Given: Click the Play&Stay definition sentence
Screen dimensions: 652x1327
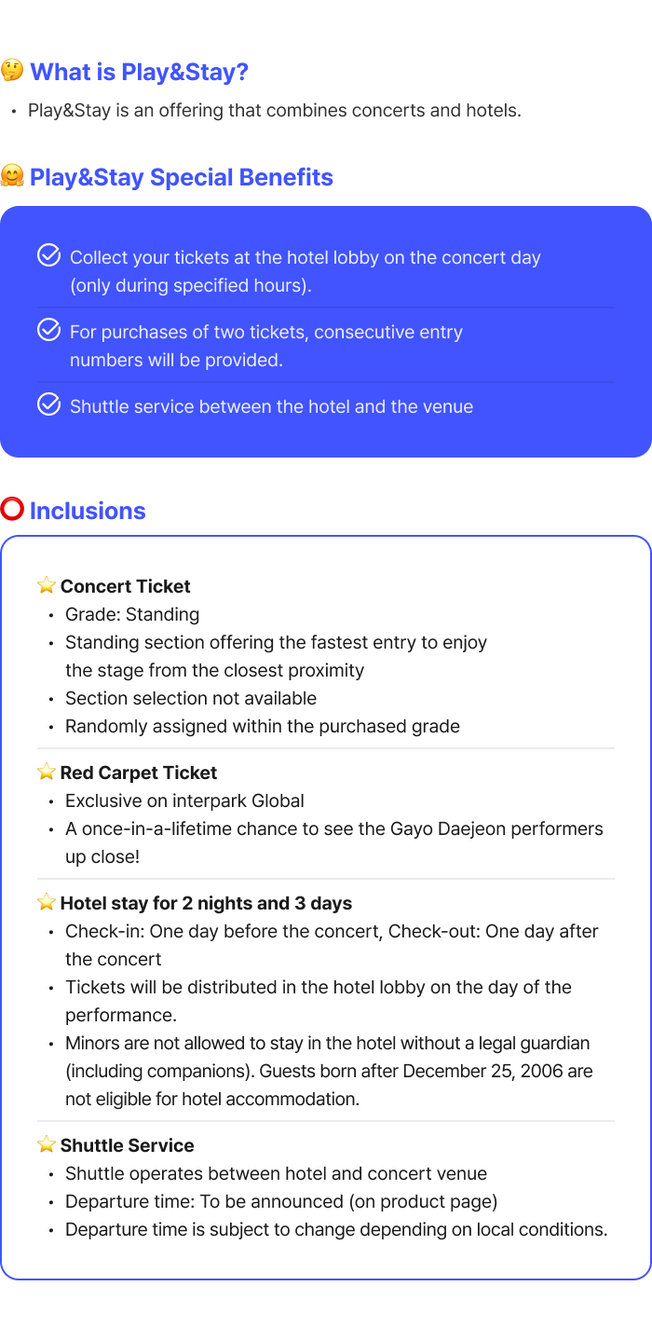Looking at the screenshot, I should (x=274, y=110).
